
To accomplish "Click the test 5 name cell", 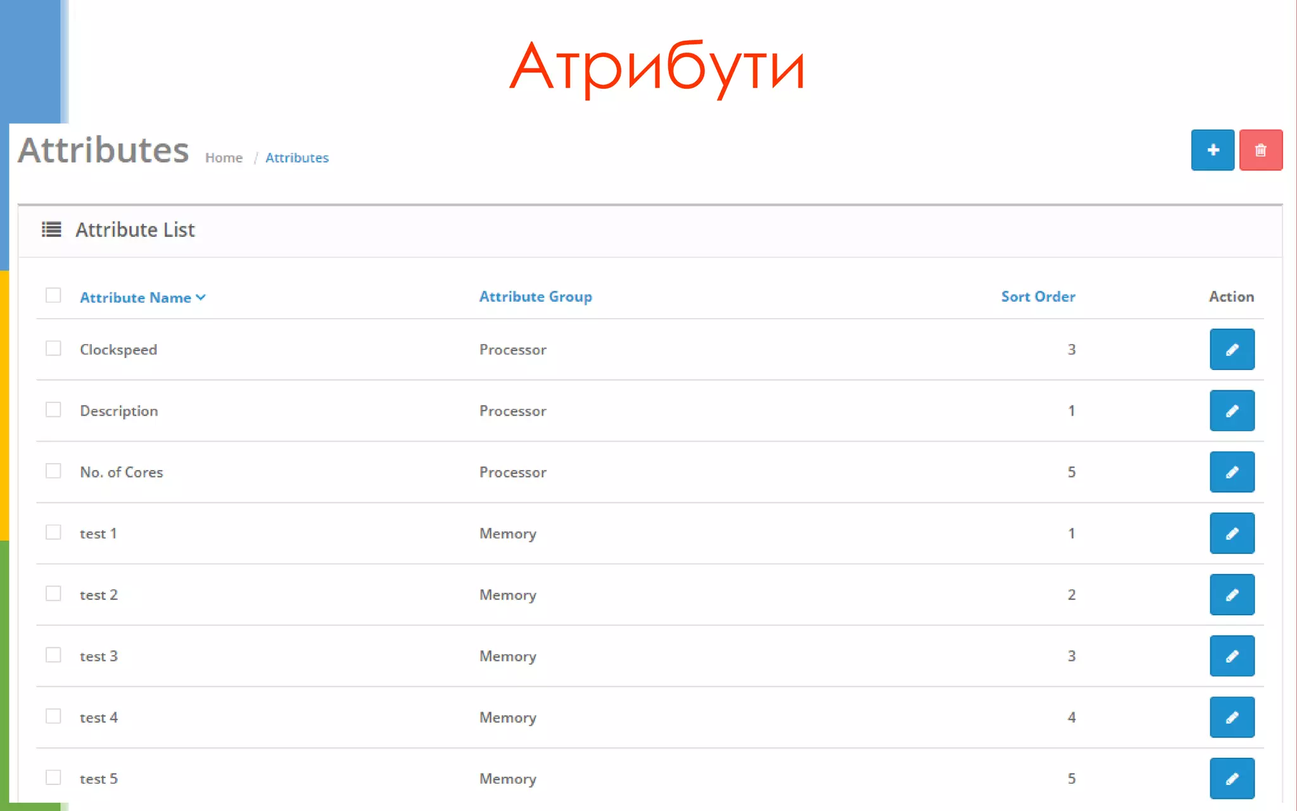I will [99, 779].
